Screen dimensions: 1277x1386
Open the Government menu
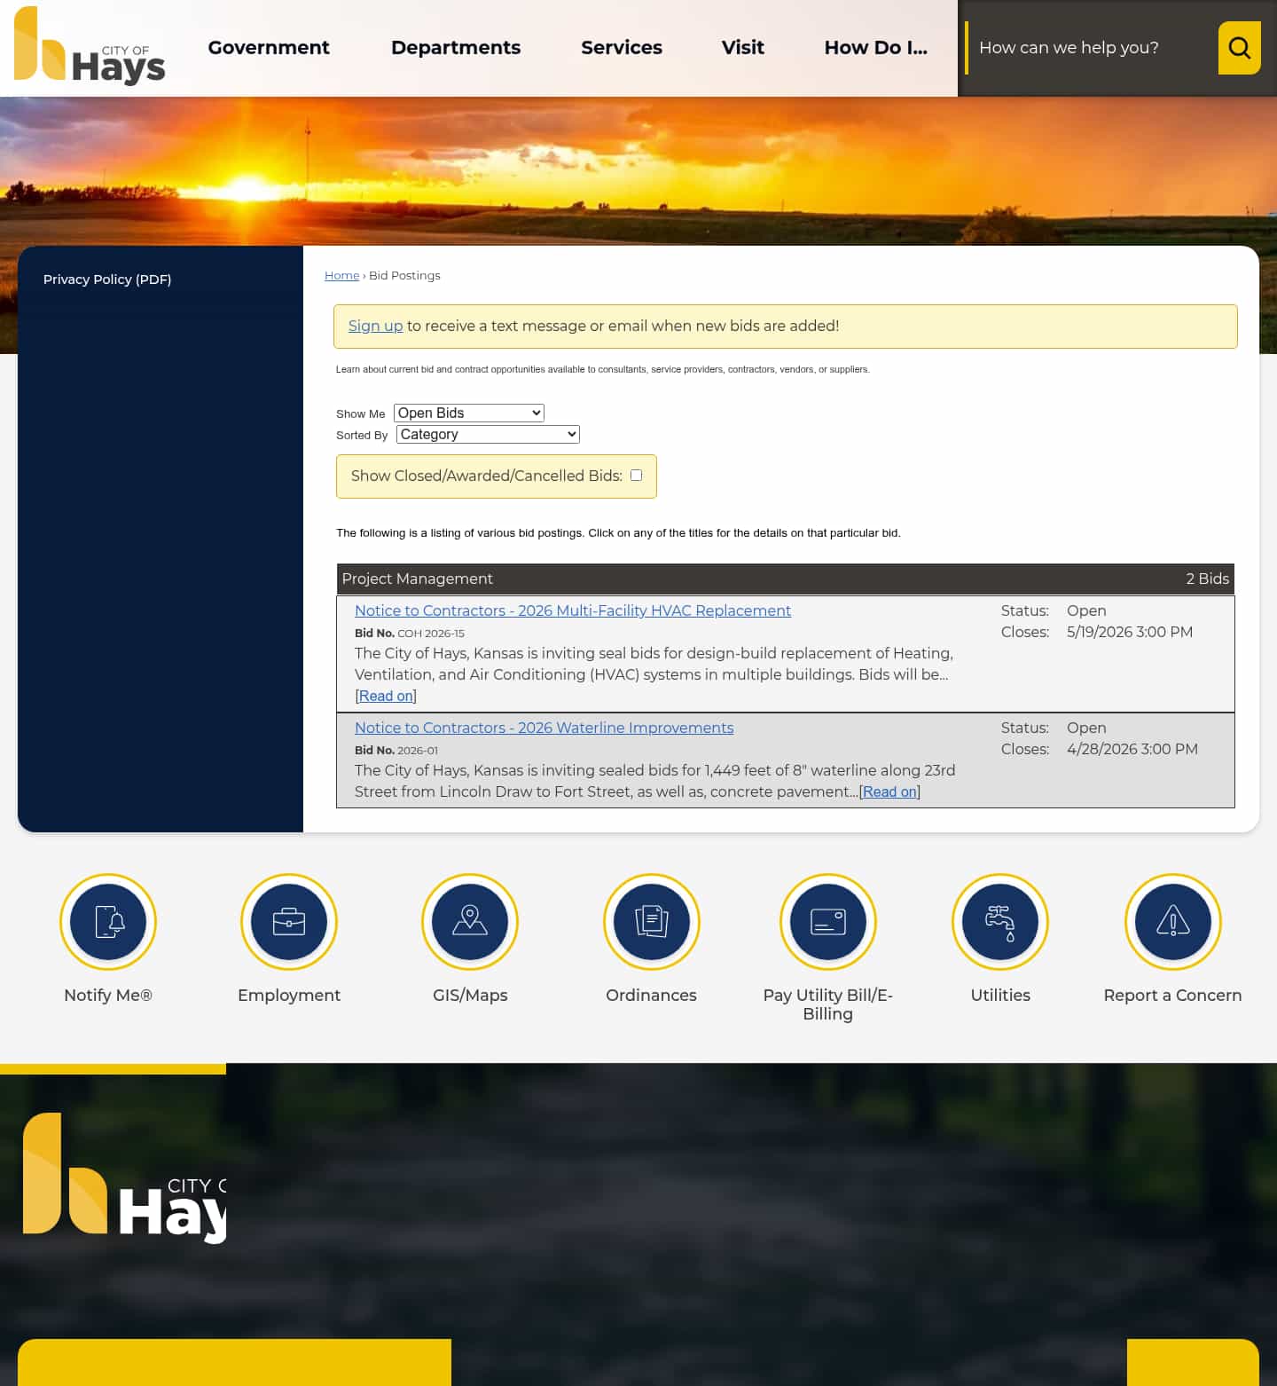tap(268, 47)
